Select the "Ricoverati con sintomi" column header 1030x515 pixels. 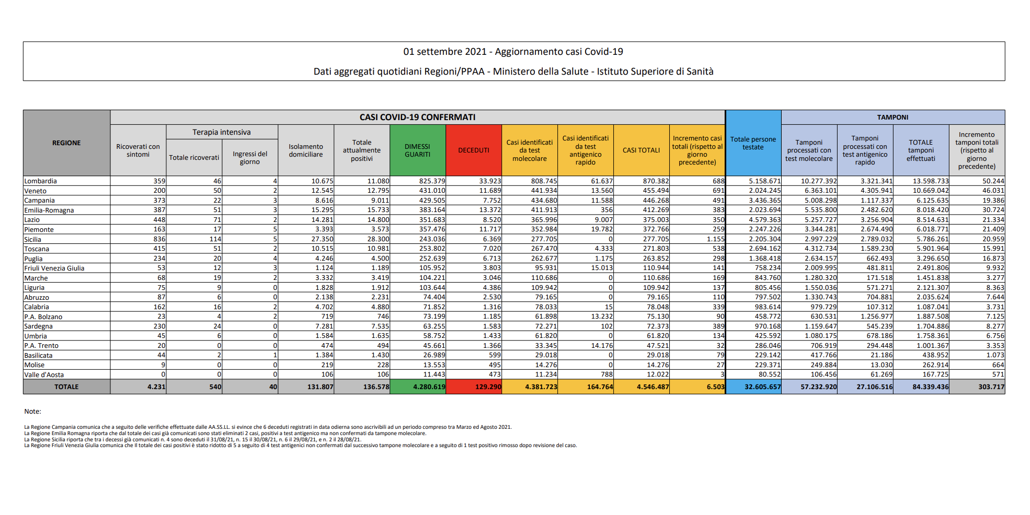pyautogui.click(x=138, y=150)
